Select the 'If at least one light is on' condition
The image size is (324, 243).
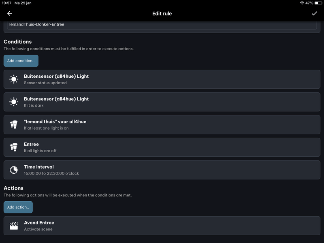point(162,125)
